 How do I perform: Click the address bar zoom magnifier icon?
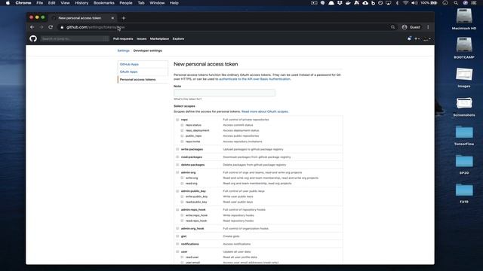point(392,27)
